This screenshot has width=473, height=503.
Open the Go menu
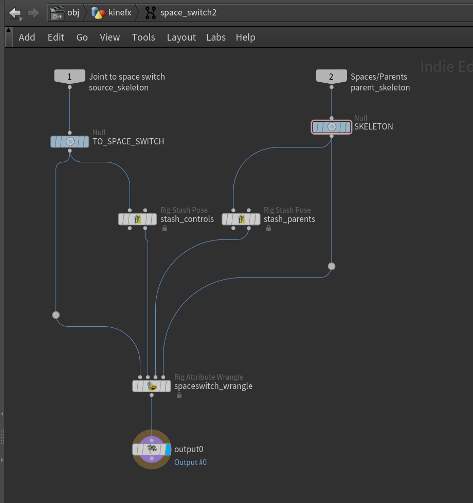(82, 37)
